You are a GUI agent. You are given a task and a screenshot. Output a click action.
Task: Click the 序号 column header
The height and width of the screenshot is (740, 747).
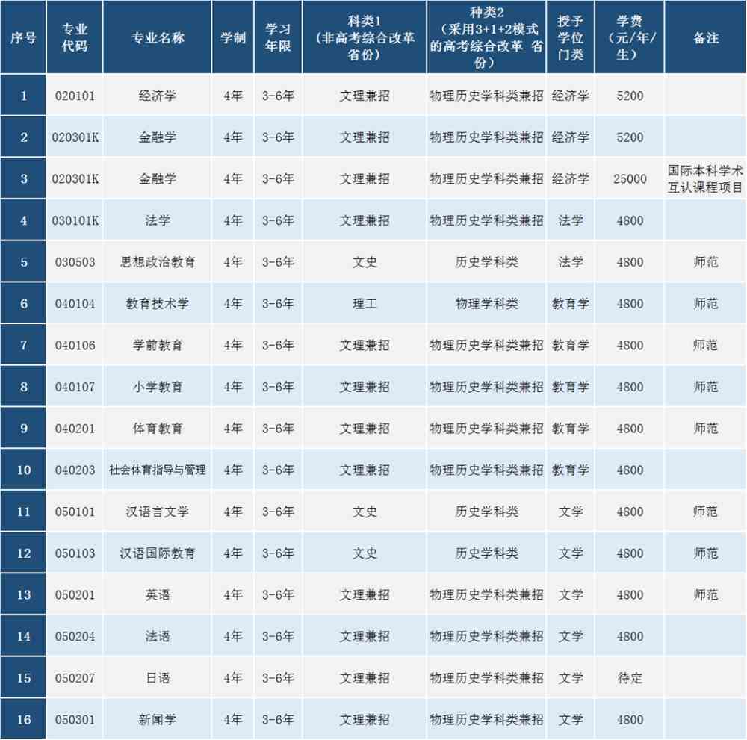23,37
